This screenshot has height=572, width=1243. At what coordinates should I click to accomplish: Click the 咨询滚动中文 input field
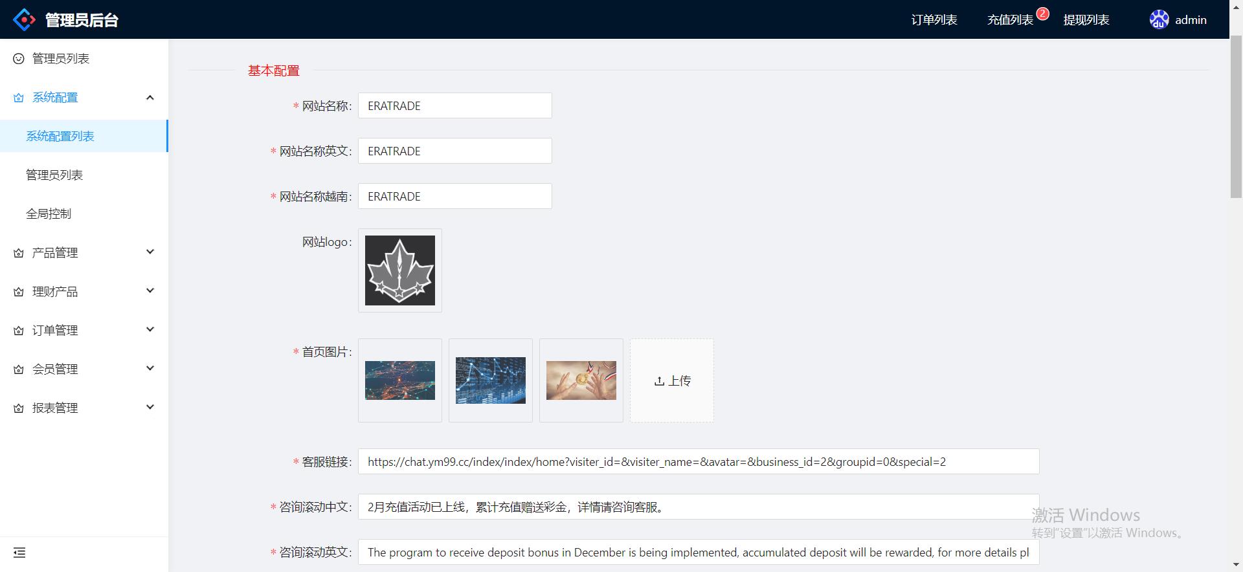(699, 507)
